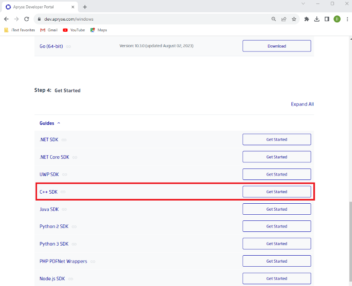Open the tab search chevron in title bar

tap(303, 4)
